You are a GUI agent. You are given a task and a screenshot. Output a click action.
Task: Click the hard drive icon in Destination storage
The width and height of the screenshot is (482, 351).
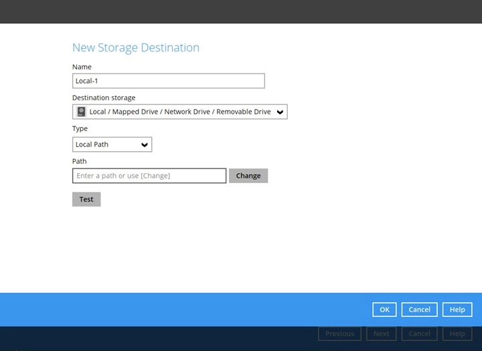coord(81,112)
